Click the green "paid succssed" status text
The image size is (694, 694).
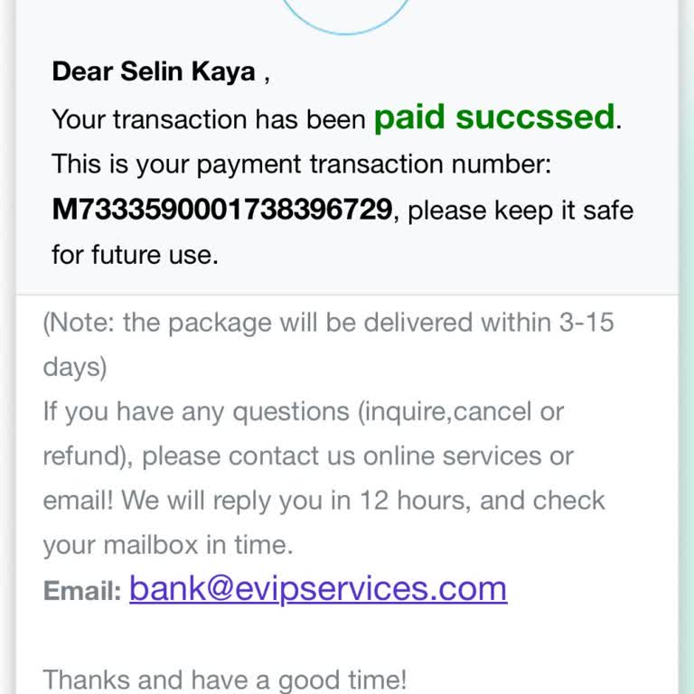(494, 117)
